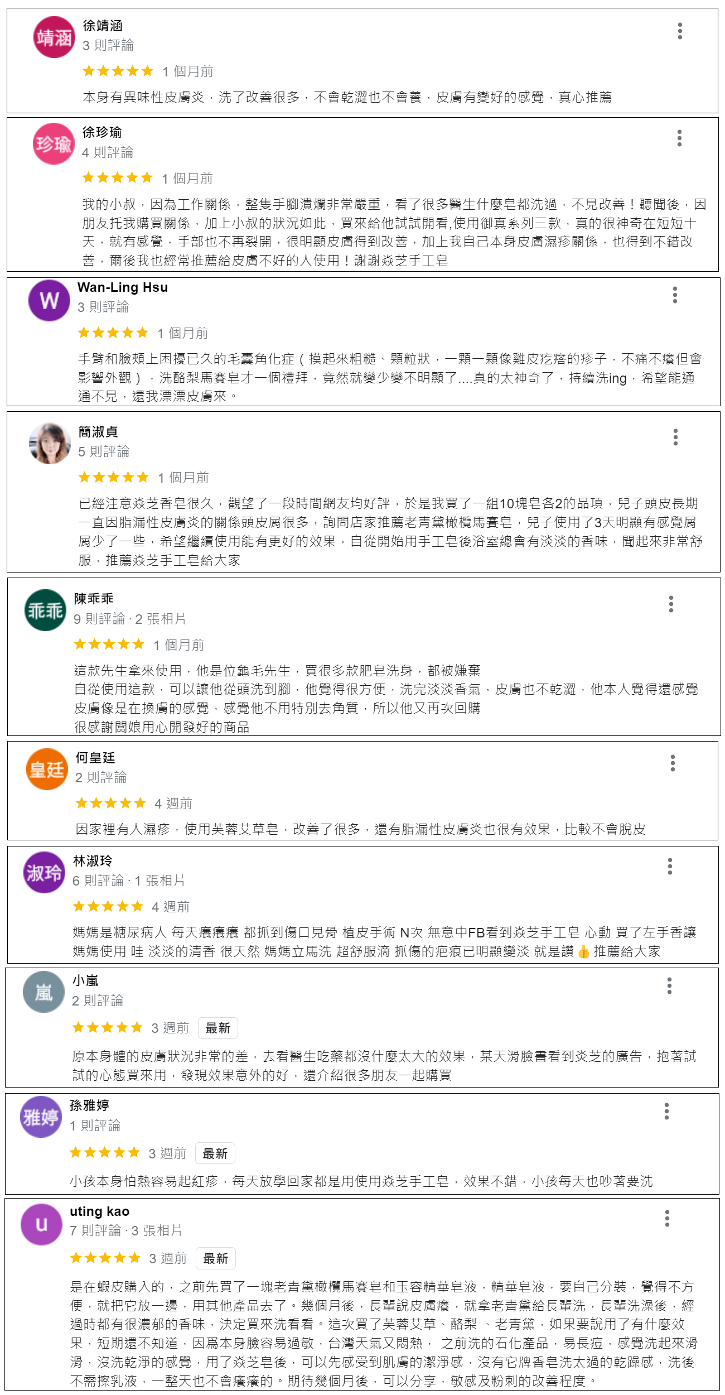Image resolution: width=725 pixels, height=1395 pixels.
Task: Open options menu for 小嵐's review
Action: pyautogui.click(x=669, y=986)
